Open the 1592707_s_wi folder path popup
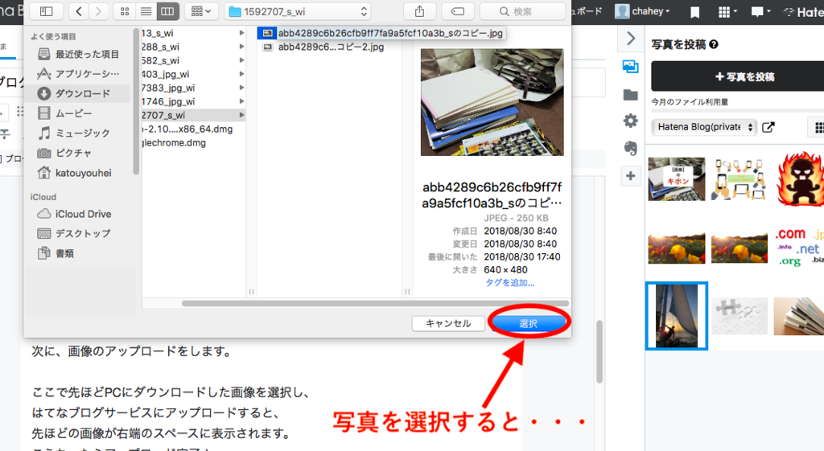This screenshot has width=824, height=451. [298, 11]
